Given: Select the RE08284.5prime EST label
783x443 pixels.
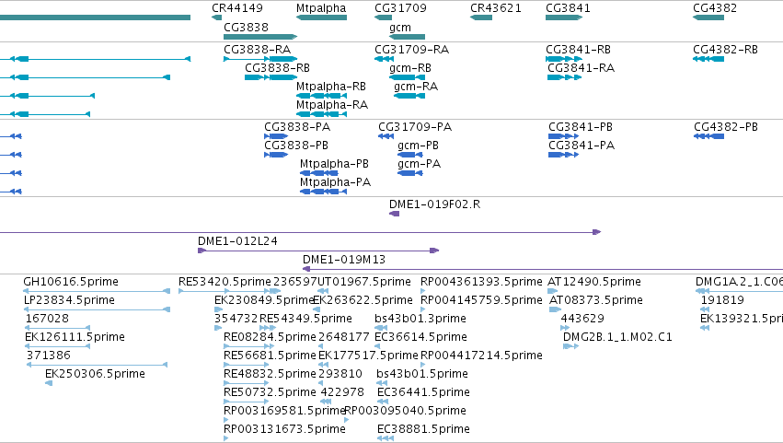Looking at the screenshot, I should 270,337.
